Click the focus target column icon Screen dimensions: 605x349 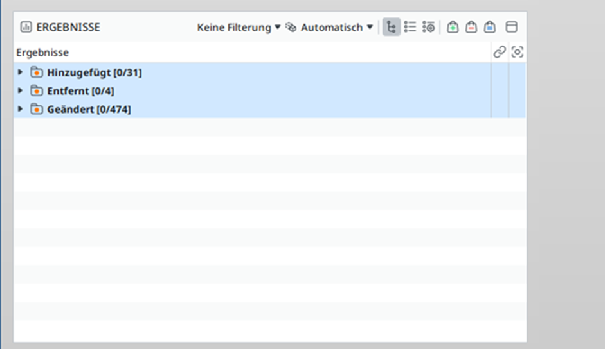coord(518,52)
